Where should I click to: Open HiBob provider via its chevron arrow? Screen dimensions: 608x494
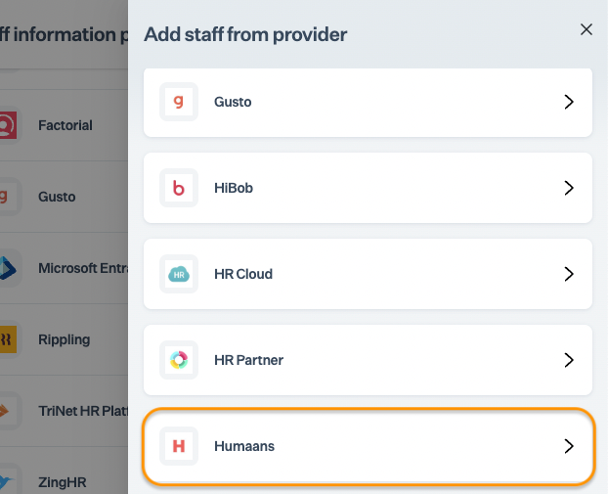click(569, 188)
